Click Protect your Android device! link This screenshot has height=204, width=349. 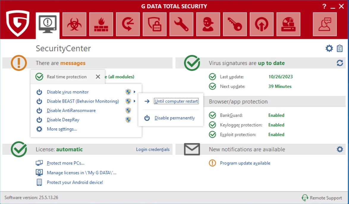[x=75, y=182]
